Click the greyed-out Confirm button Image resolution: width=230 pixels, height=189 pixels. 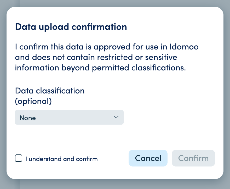(193, 158)
